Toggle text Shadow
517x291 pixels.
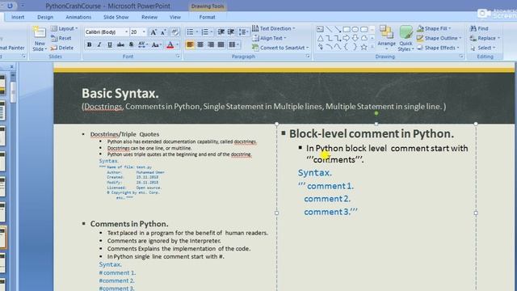[x=131, y=45]
